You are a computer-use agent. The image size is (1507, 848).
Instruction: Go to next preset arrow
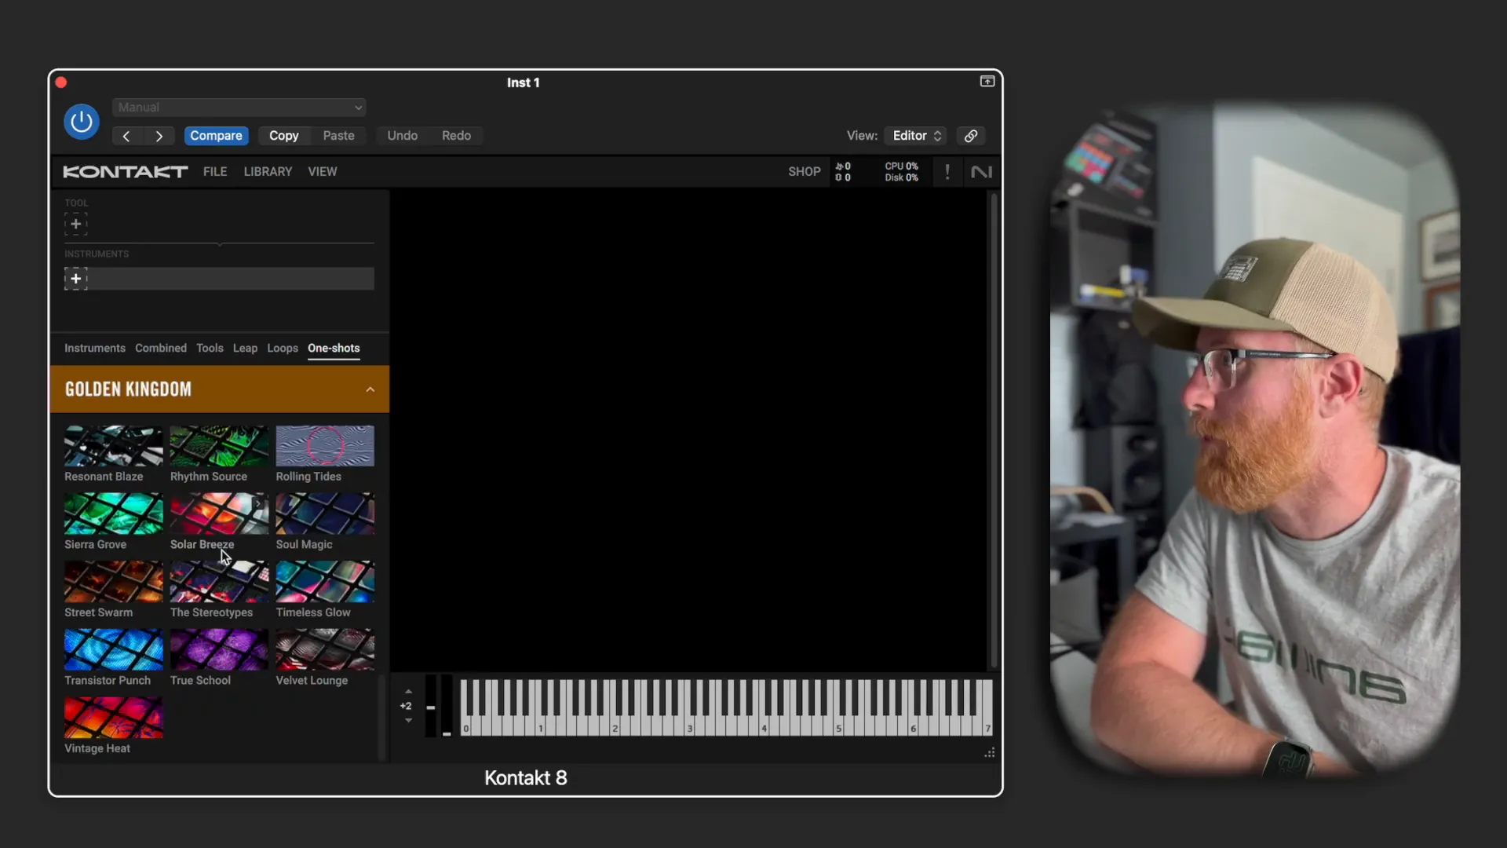click(x=159, y=136)
